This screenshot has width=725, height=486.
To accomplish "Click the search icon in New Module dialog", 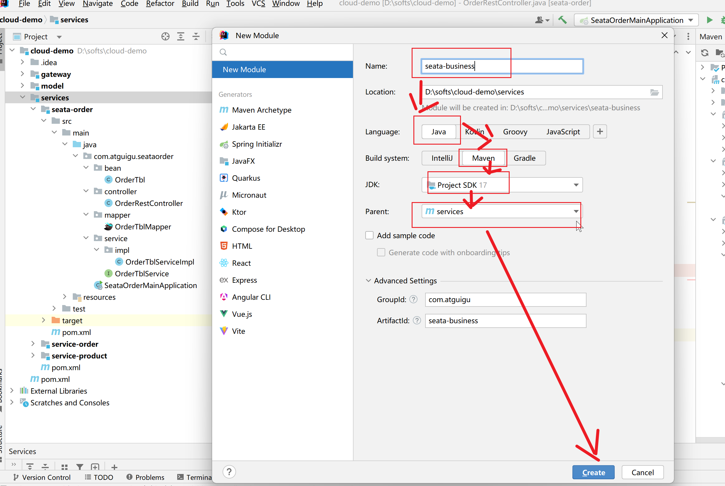I will pyautogui.click(x=223, y=52).
